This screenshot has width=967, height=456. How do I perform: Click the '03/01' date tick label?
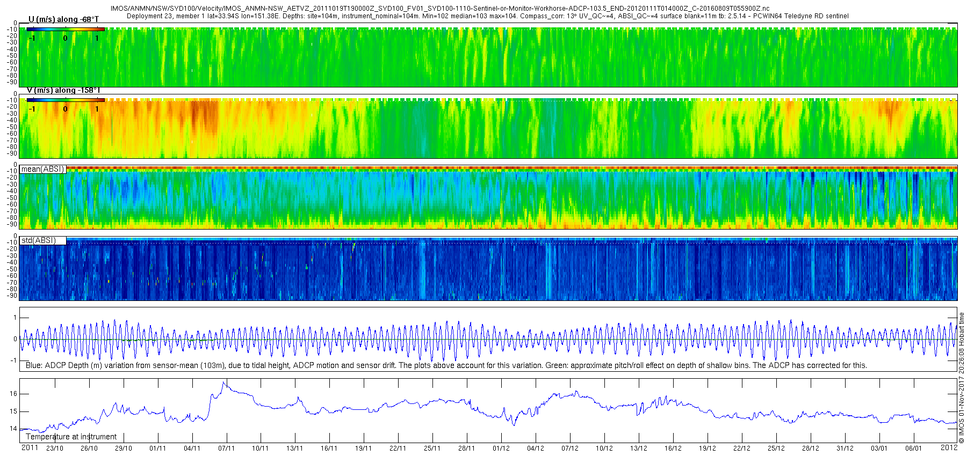pyautogui.click(x=879, y=448)
